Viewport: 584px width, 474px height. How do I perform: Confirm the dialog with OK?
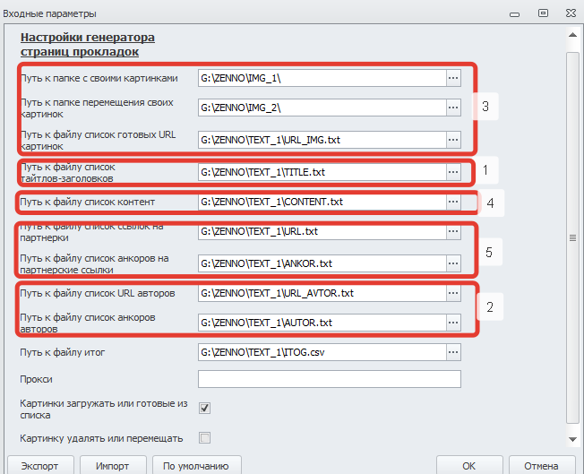point(468,466)
